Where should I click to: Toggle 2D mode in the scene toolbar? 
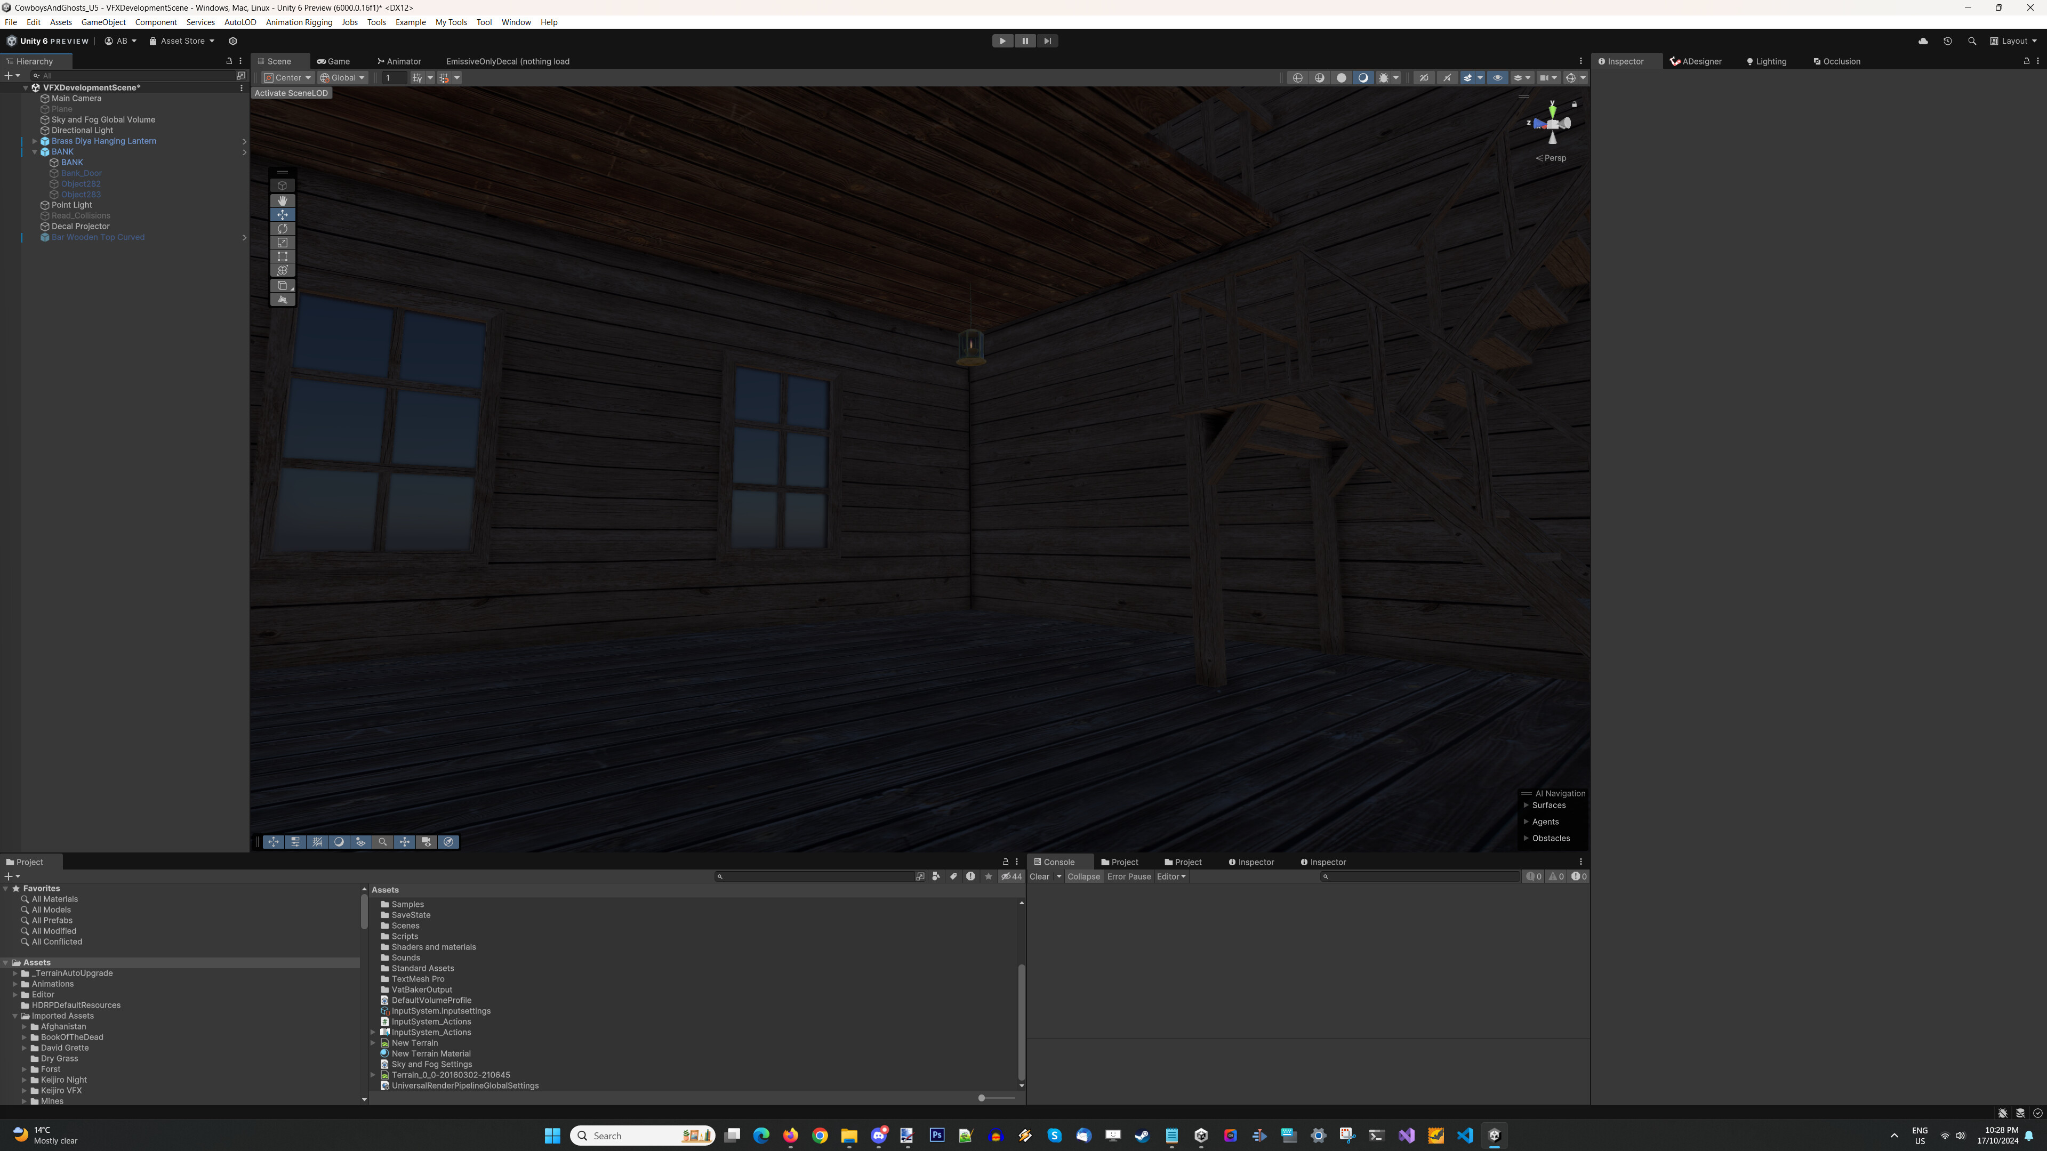1424,77
